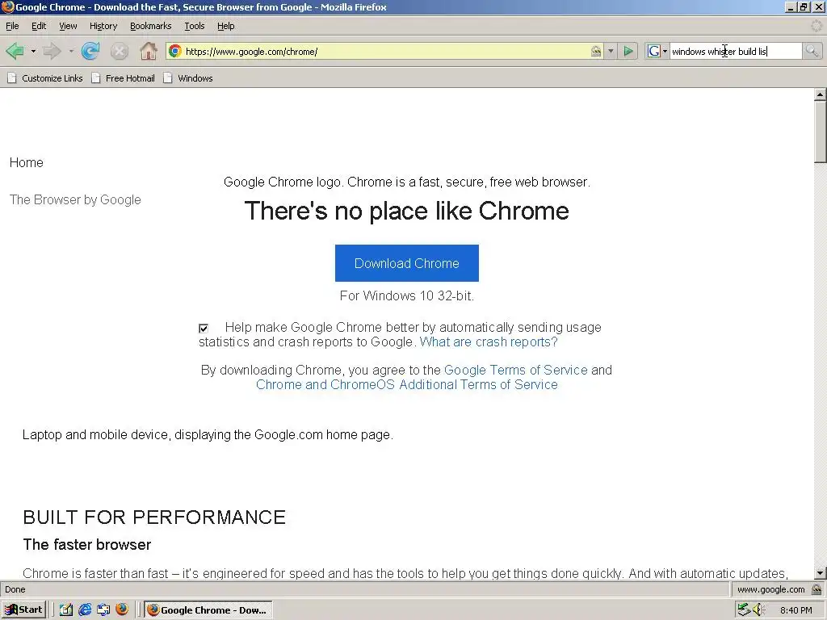Viewport: 827px width, 620px height.
Task: Click the BUILT FOR PERFORMANCE heading
Action: [154, 517]
